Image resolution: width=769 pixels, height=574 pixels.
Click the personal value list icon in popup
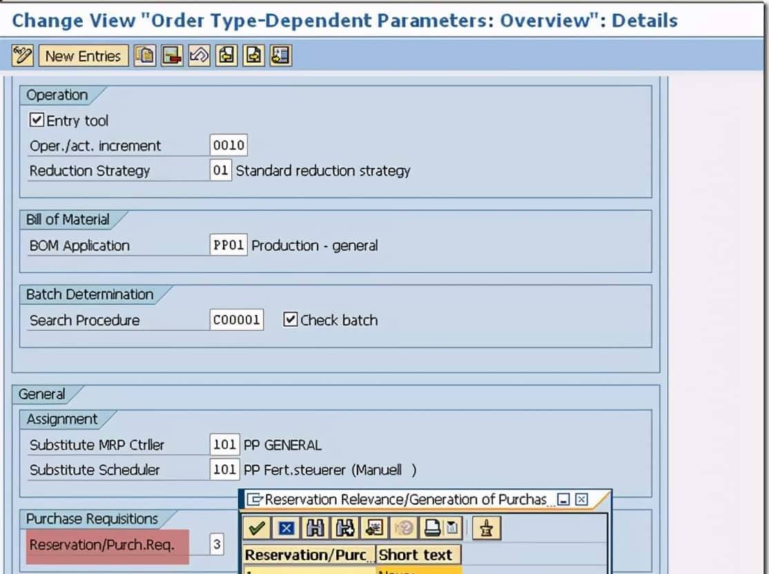pos(374,528)
